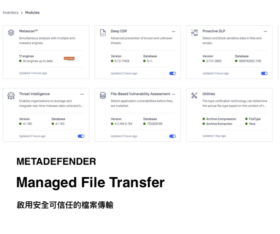The height and width of the screenshot is (234, 280).
Task: Toggle the Deep CDR module switch
Action: (173, 73)
